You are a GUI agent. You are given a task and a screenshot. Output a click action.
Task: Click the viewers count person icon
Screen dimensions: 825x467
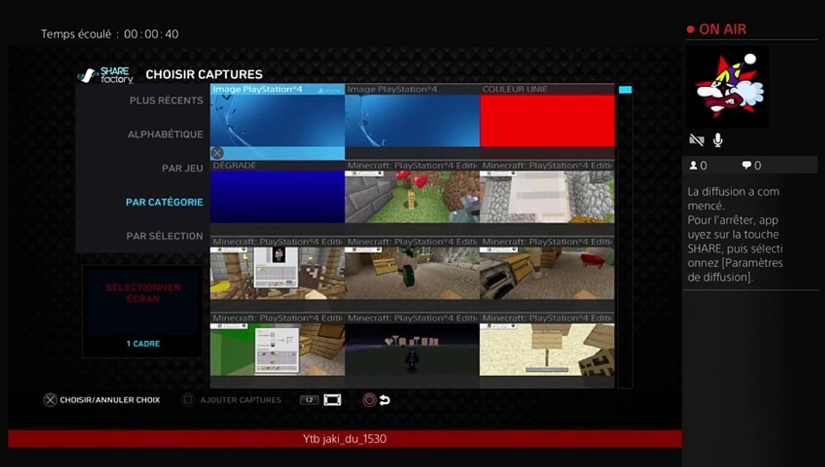(693, 165)
